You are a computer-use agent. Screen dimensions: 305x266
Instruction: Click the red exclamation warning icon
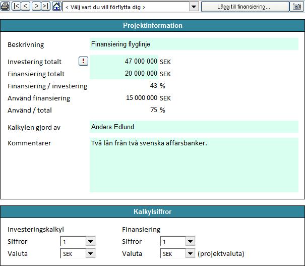click(83, 61)
